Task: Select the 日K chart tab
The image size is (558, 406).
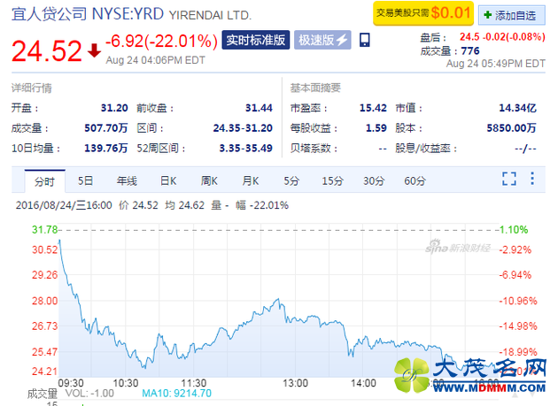Action: click(x=168, y=180)
